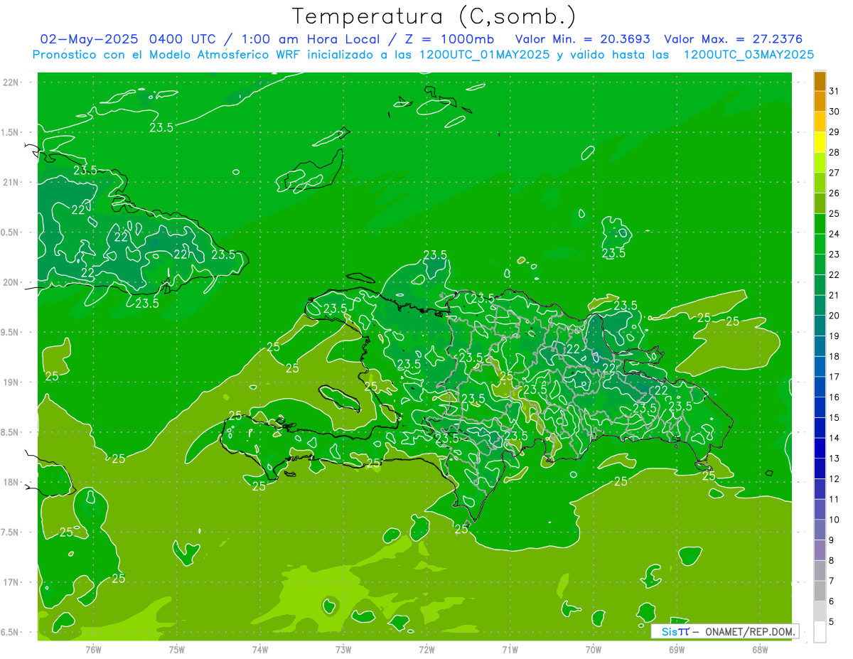Click the '21N' latitude axis label
The width and height of the screenshot is (853, 659).
[x=11, y=182]
